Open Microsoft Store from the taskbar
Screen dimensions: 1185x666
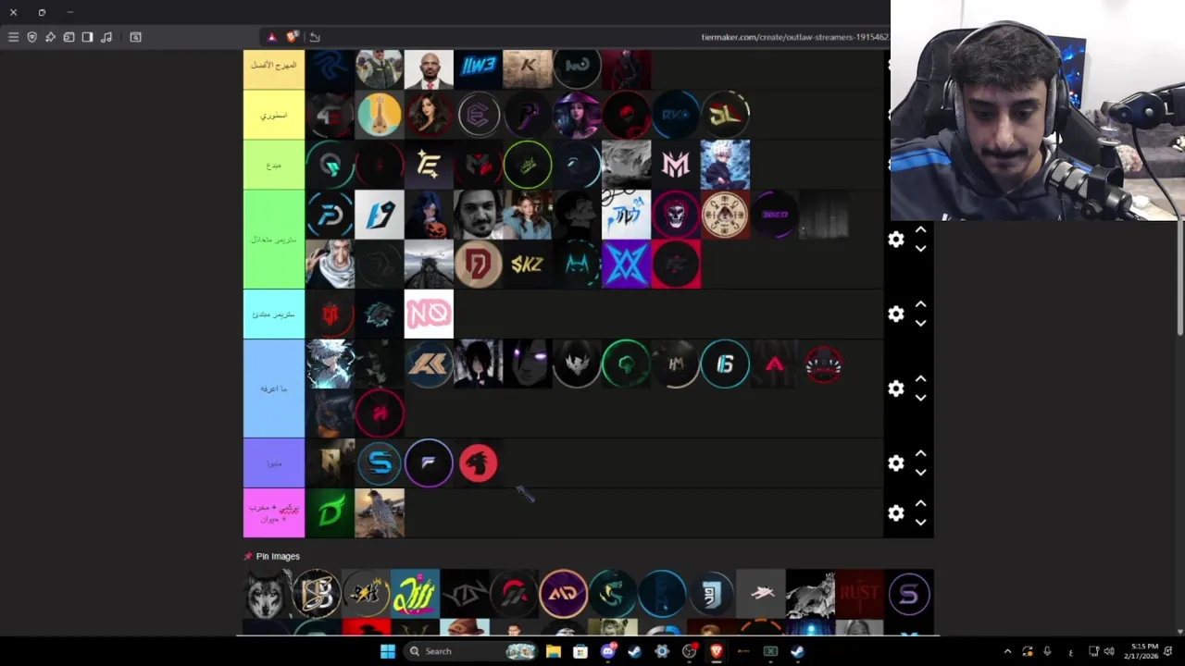580,651
